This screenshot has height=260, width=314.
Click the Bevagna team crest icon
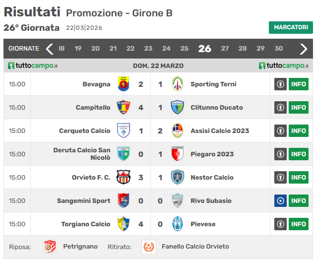click(123, 84)
